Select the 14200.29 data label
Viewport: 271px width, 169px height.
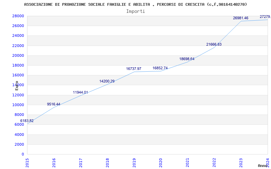point(107,81)
